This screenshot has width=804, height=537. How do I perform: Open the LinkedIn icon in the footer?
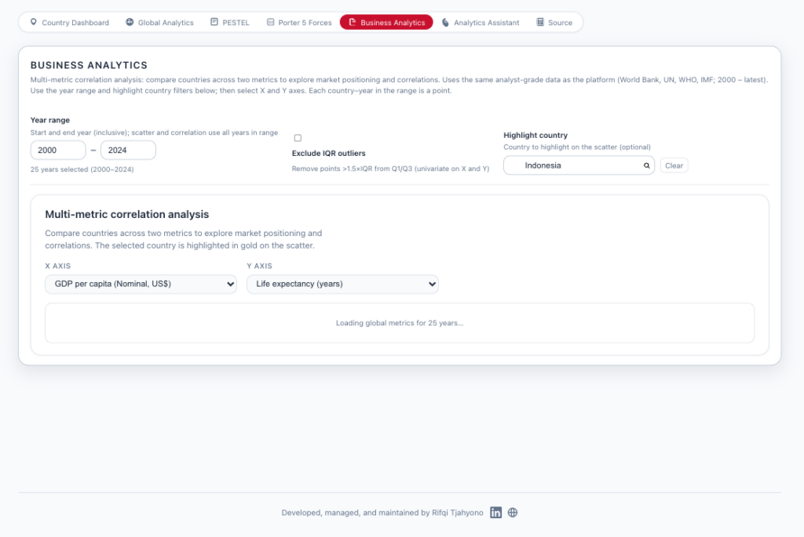pyautogui.click(x=496, y=513)
